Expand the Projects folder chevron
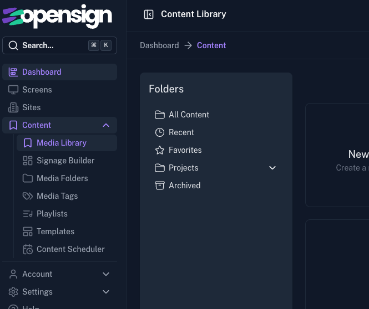The image size is (369, 309). coord(272,168)
